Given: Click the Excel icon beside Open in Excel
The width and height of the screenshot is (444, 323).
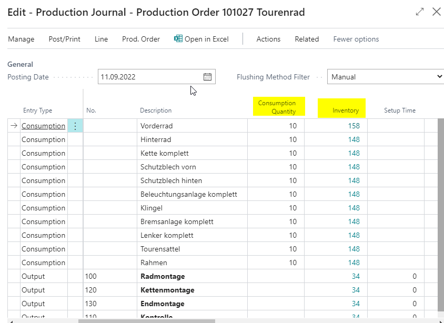Looking at the screenshot, I should point(178,38).
